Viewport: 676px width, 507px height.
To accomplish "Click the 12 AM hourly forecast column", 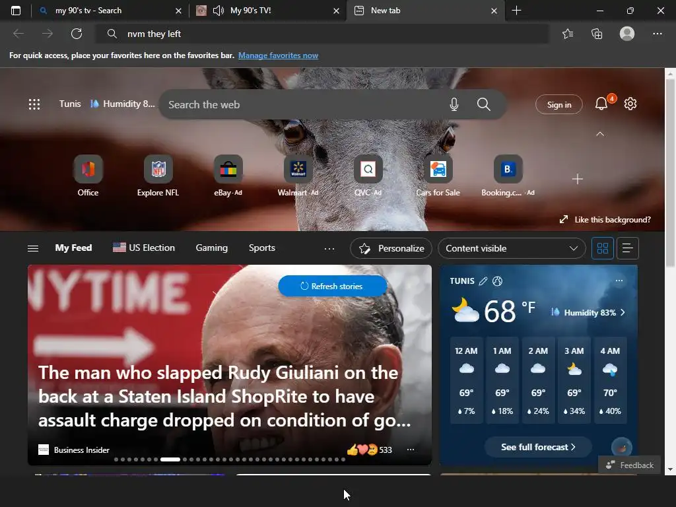I will 466,380.
